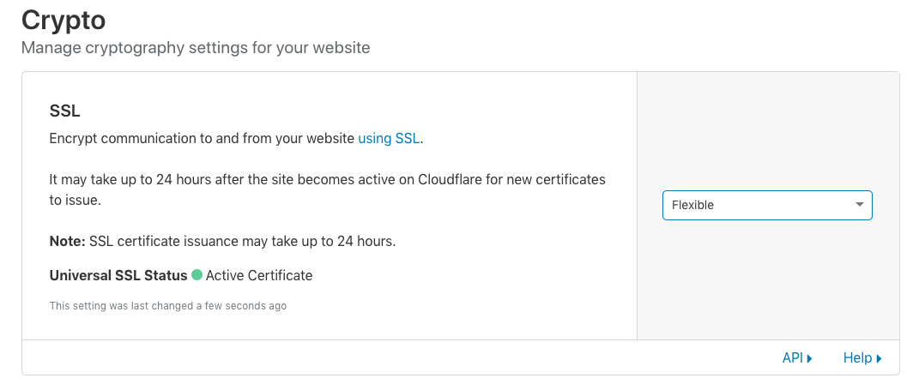The height and width of the screenshot is (384, 919).
Task: Click the SSL section title
Action: [x=64, y=111]
